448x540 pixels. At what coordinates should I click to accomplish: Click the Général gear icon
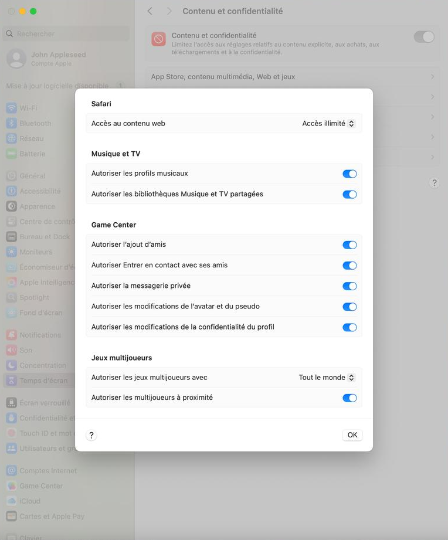point(11,176)
